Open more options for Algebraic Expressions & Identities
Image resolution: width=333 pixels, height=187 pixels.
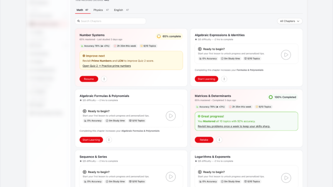click(x=224, y=79)
